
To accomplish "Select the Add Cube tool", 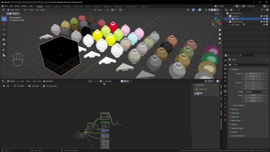I will (x=4, y=60).
